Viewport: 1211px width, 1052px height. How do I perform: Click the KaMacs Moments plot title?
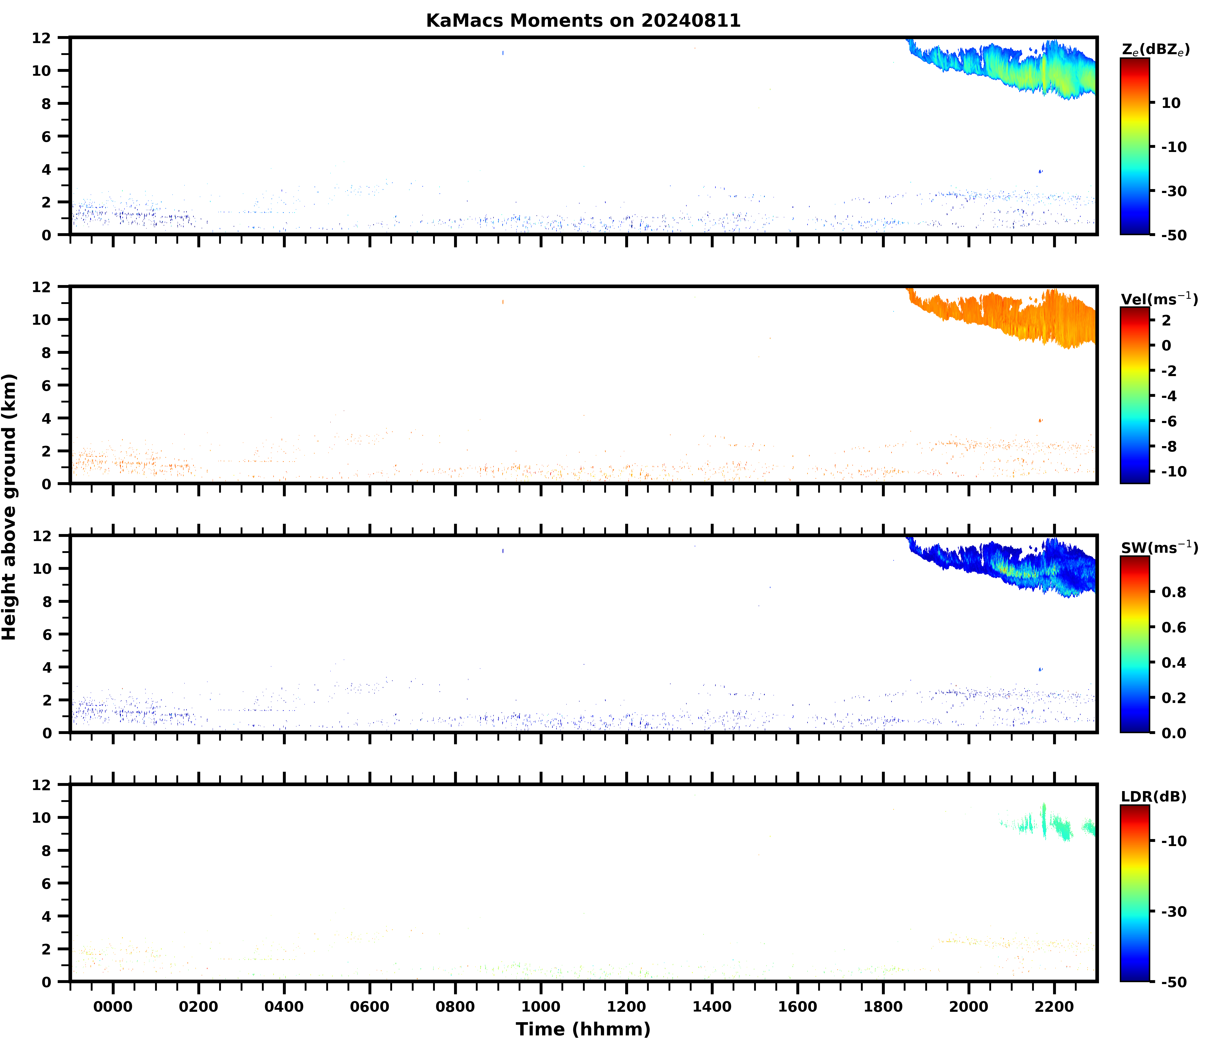[x=583, y=20]
